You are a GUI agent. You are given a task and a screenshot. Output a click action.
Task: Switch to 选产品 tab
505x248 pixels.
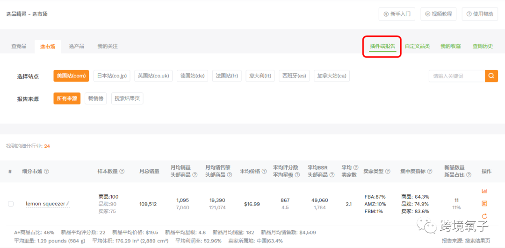76,47
